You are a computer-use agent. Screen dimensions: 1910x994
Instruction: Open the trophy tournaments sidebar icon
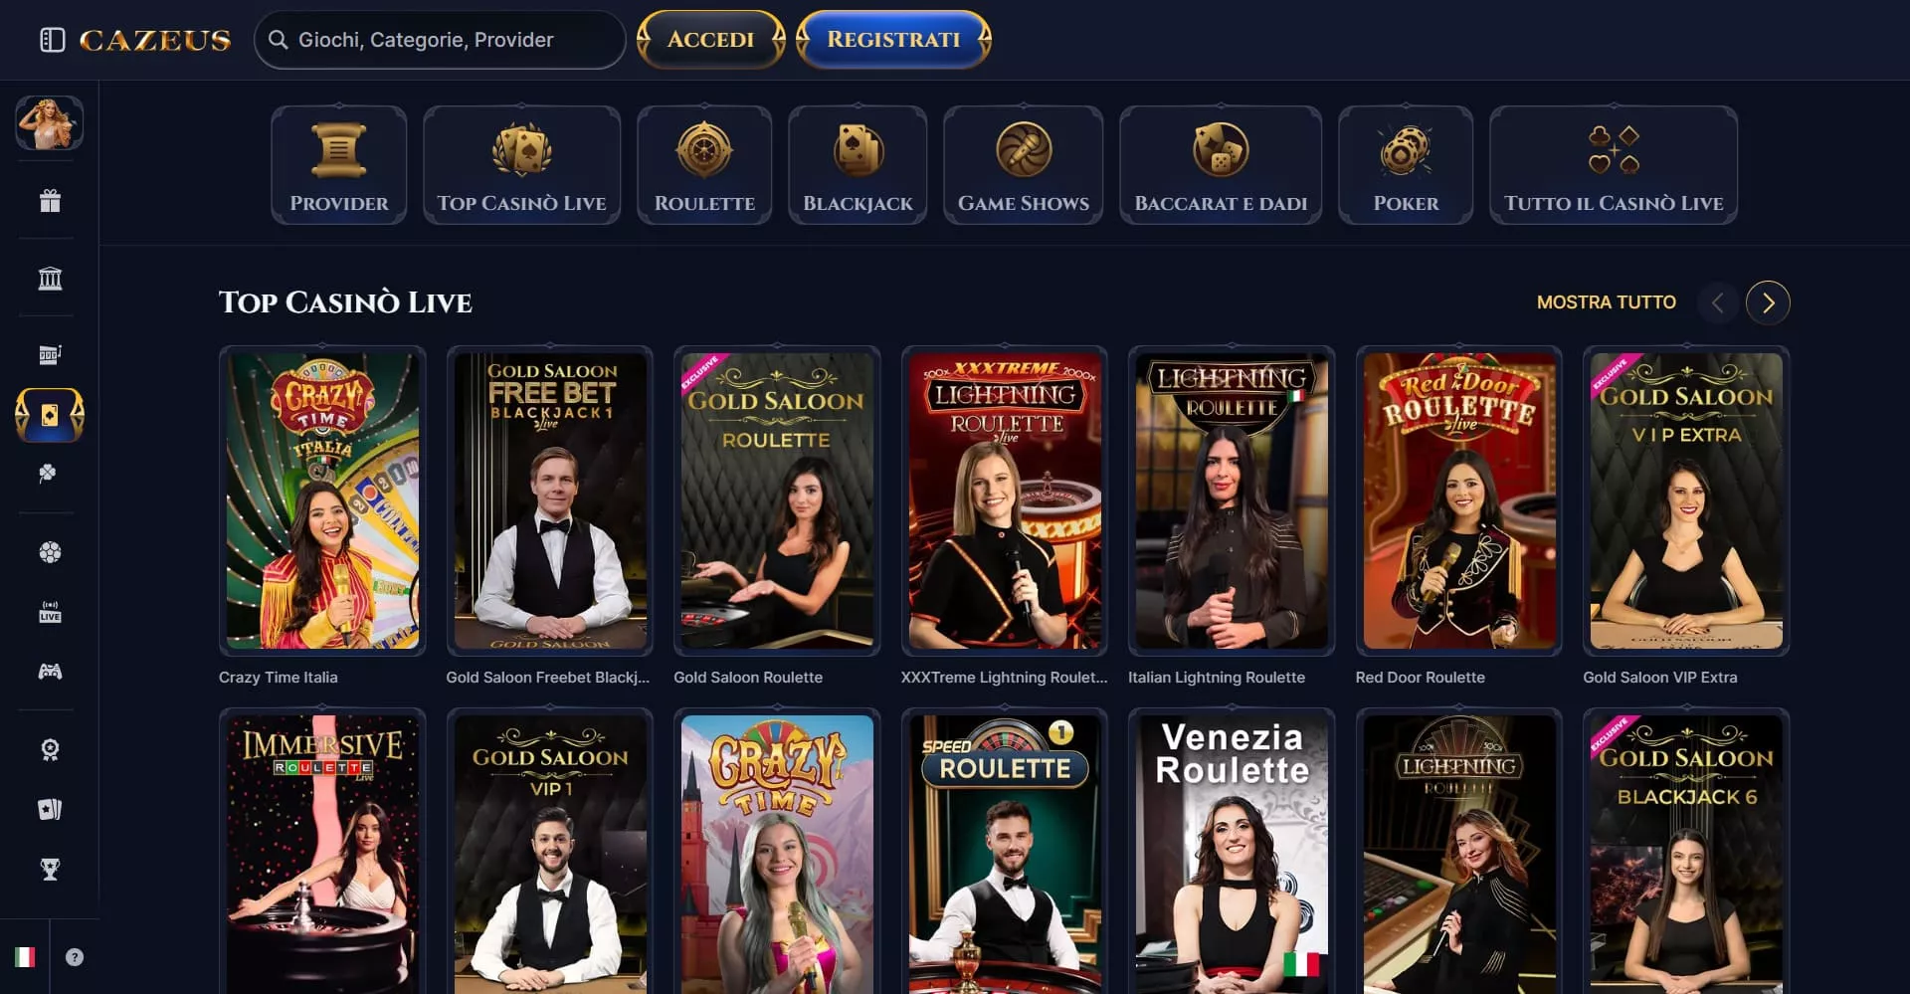click(50, 870)
